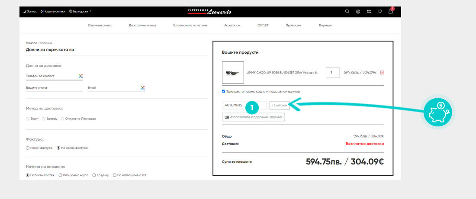Click the sunglasses product thumbnail
Screen dimensions: 476x199
point(232,73)
